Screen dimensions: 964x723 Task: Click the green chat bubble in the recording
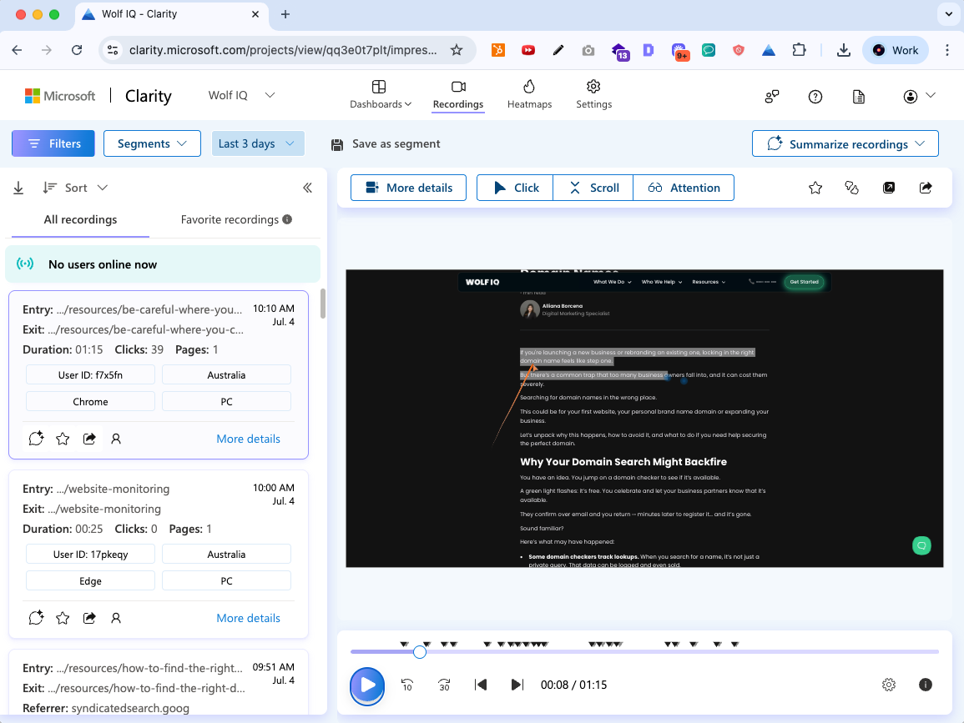921,545
